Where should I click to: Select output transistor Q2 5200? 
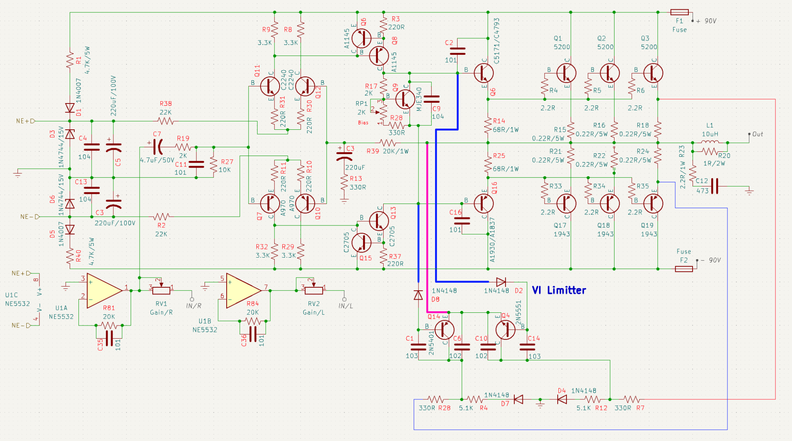(x=609, y=73)
